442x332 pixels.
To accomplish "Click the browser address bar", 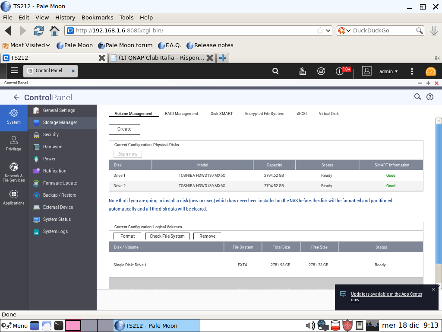I will coord(194,31).
